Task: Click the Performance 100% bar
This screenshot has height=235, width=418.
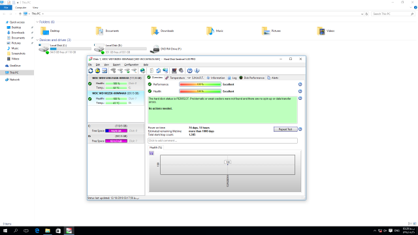Action: tap(201, 84)
